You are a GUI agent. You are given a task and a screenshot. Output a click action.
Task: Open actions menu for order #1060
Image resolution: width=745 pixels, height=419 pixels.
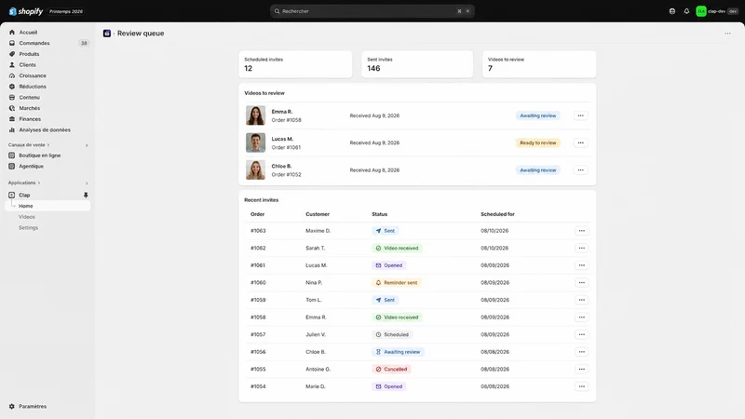[581, 282]
